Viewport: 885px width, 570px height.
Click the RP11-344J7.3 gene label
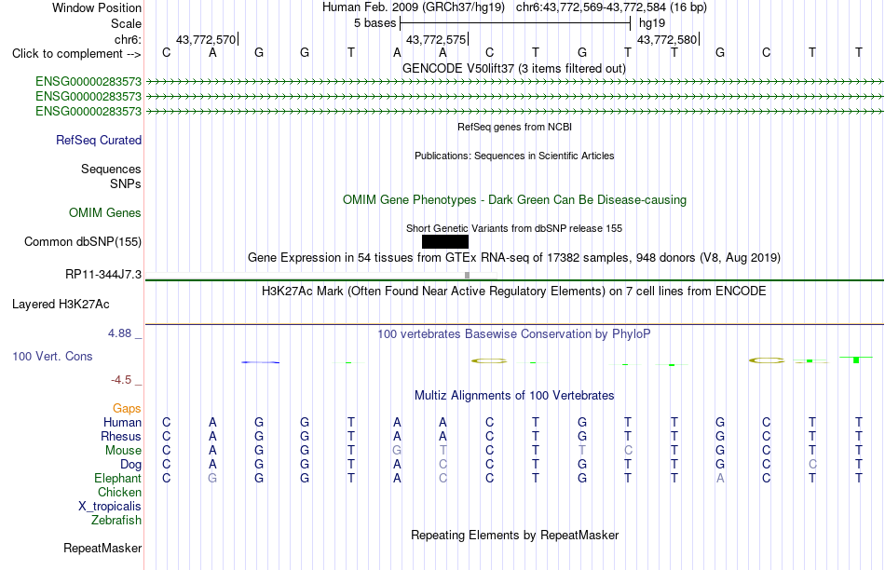coord(103,274)
